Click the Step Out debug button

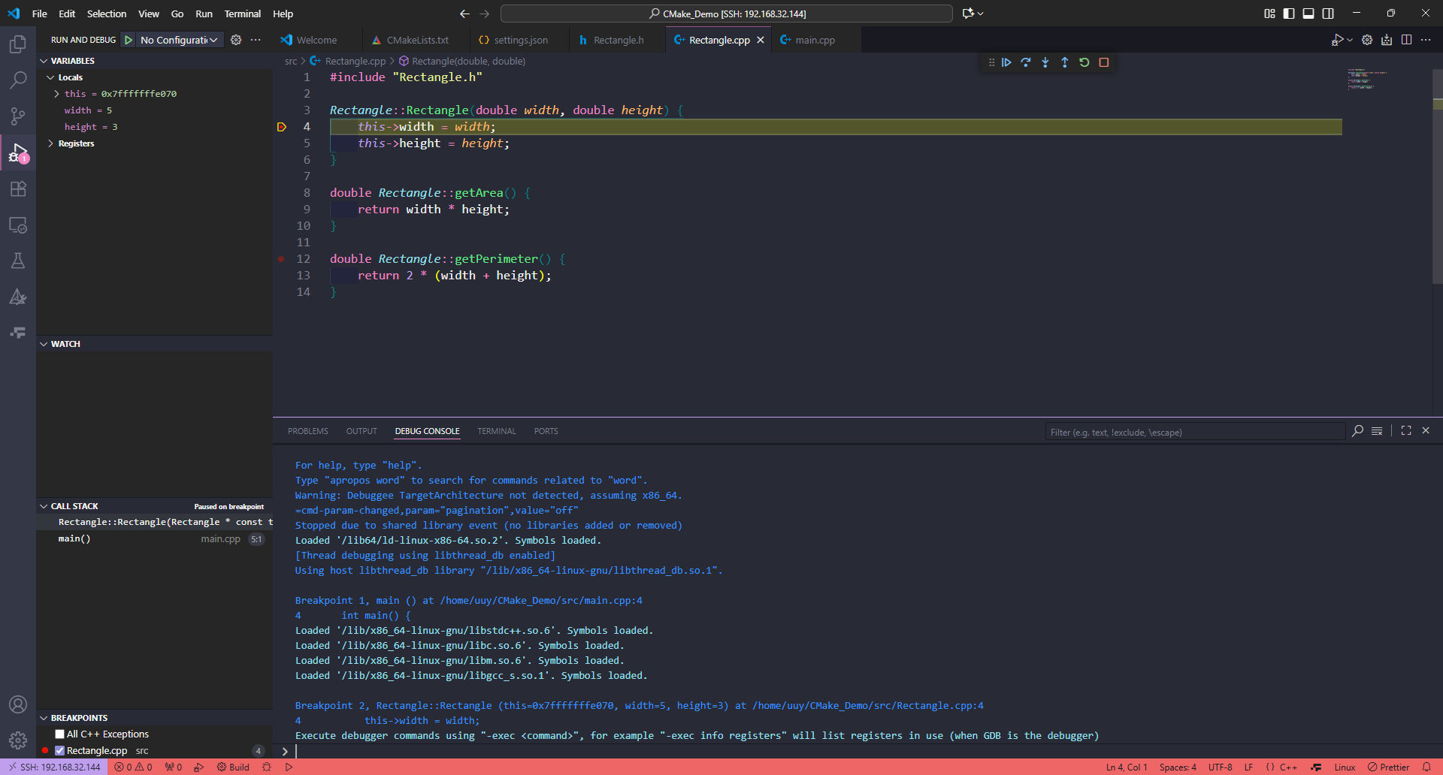click(x=1065, y=62)
